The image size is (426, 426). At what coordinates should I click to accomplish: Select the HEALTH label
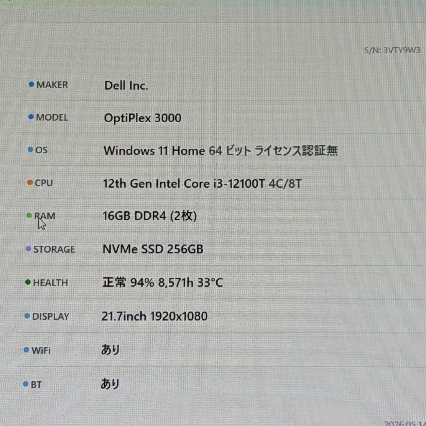tap(50, 283)
